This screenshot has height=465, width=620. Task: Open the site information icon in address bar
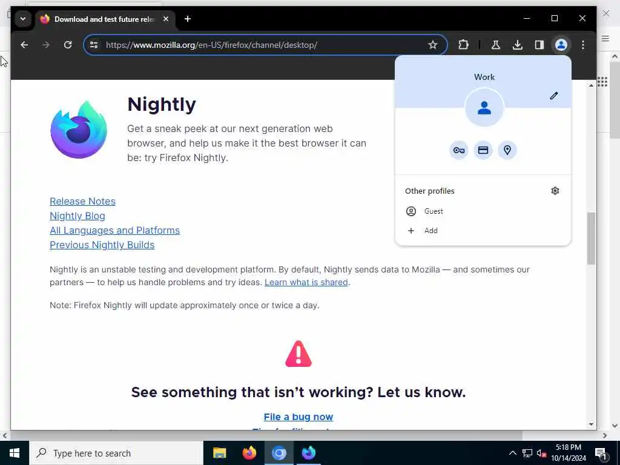[x=94, y=45]
